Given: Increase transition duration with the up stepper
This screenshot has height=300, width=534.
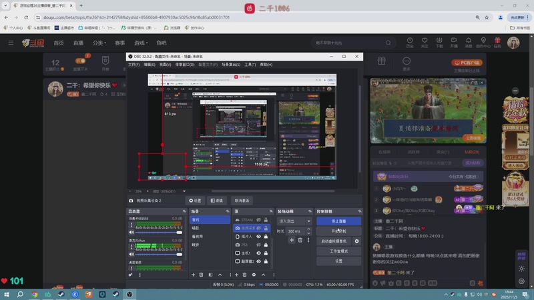Looking at the screenshot, I should click(x=308, y=229).
